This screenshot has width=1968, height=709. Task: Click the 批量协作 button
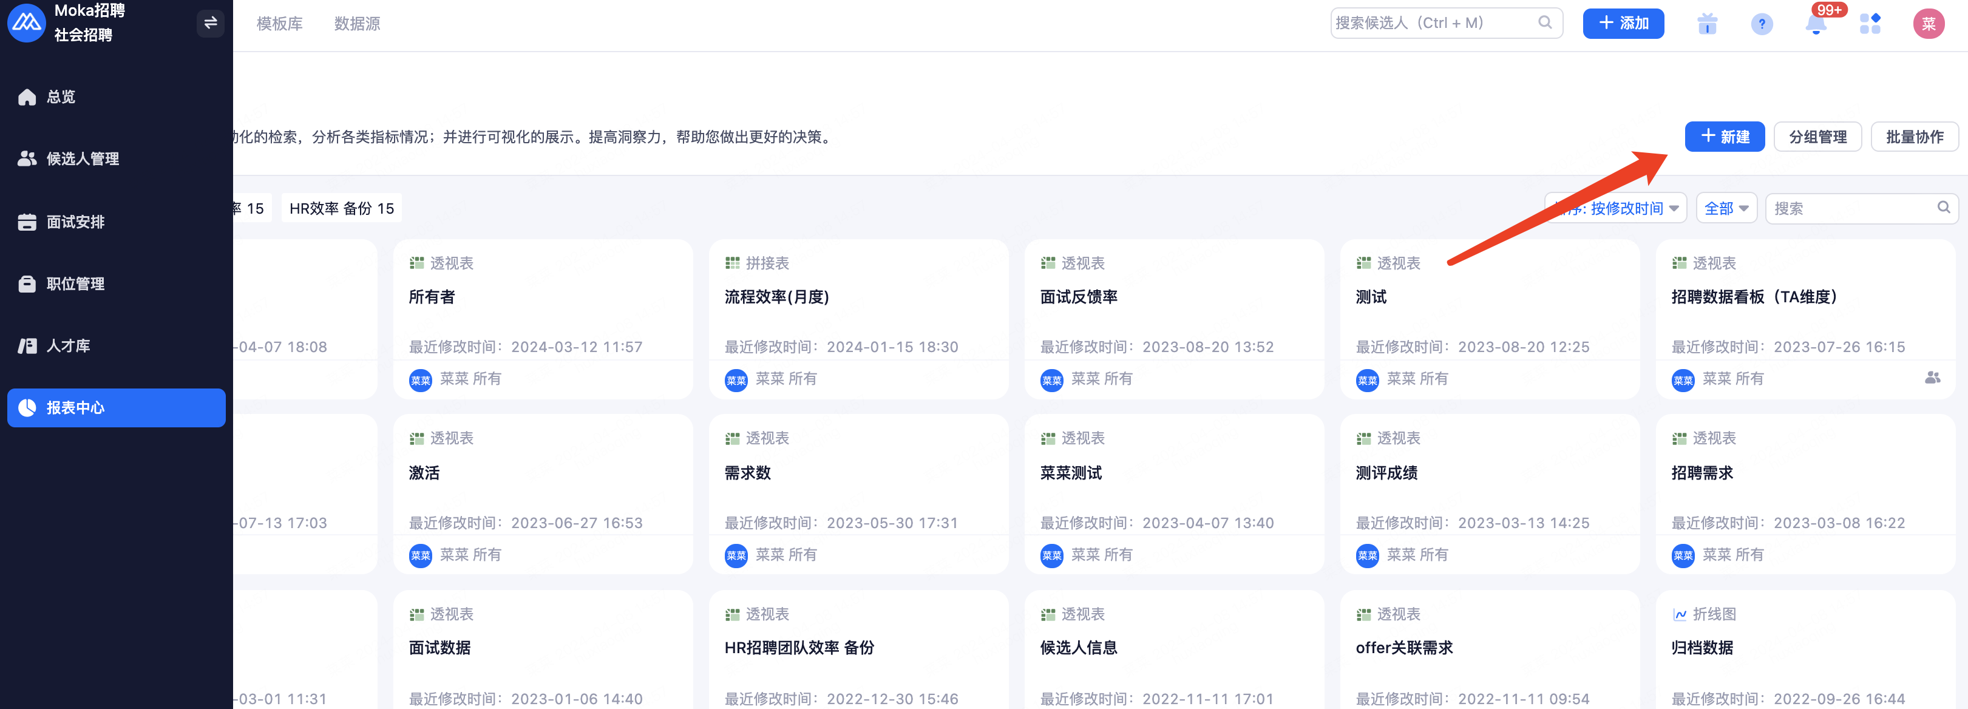pyautogui.click(x=1915, y=137)
